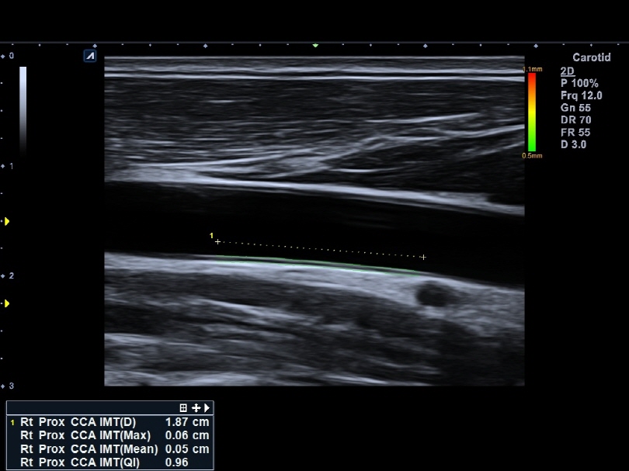Click the Rt Prox CCA IMT(Mean) row
Viewport: 629px width, 471px height.
coord(109,449)
